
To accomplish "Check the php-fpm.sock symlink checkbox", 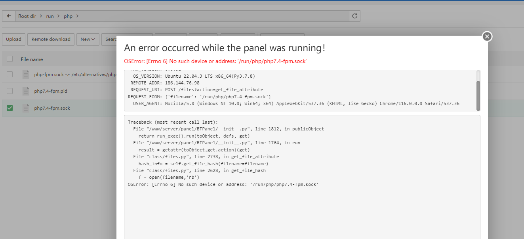I will (x=10, y=75).
